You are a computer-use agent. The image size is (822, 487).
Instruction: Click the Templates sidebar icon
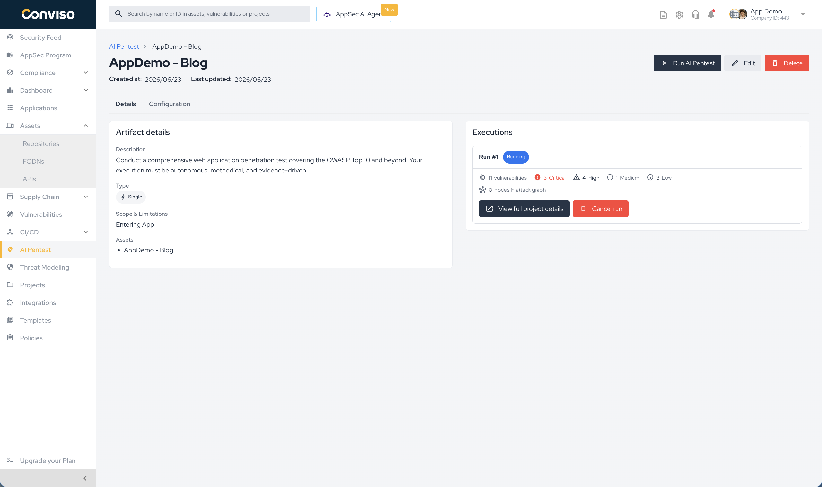click(10, 320)
